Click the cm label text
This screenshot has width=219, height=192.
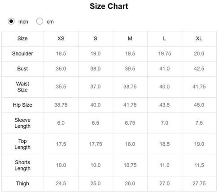coord(50,22)
